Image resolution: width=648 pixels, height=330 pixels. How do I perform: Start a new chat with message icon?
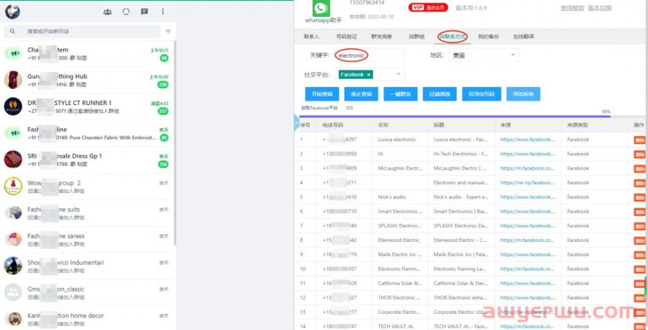[x=145, y=12]
